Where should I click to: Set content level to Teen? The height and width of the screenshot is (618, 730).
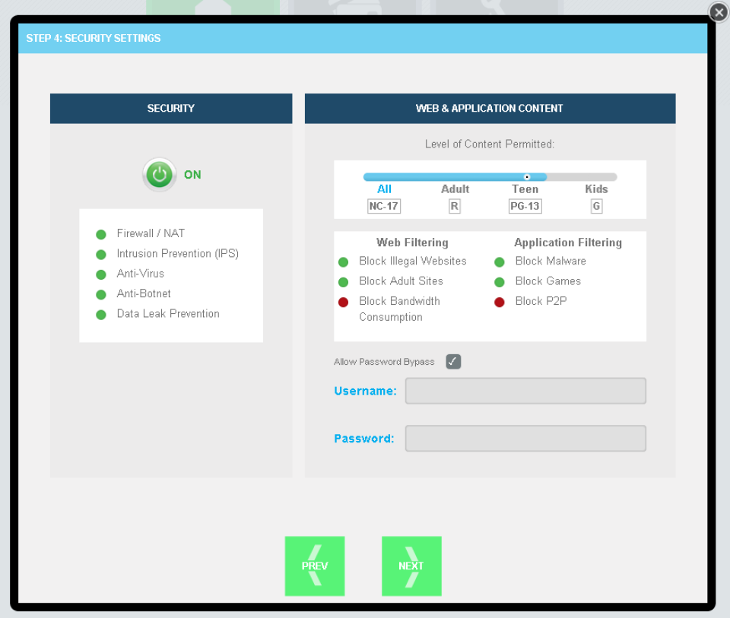click(x=525, y=189)
